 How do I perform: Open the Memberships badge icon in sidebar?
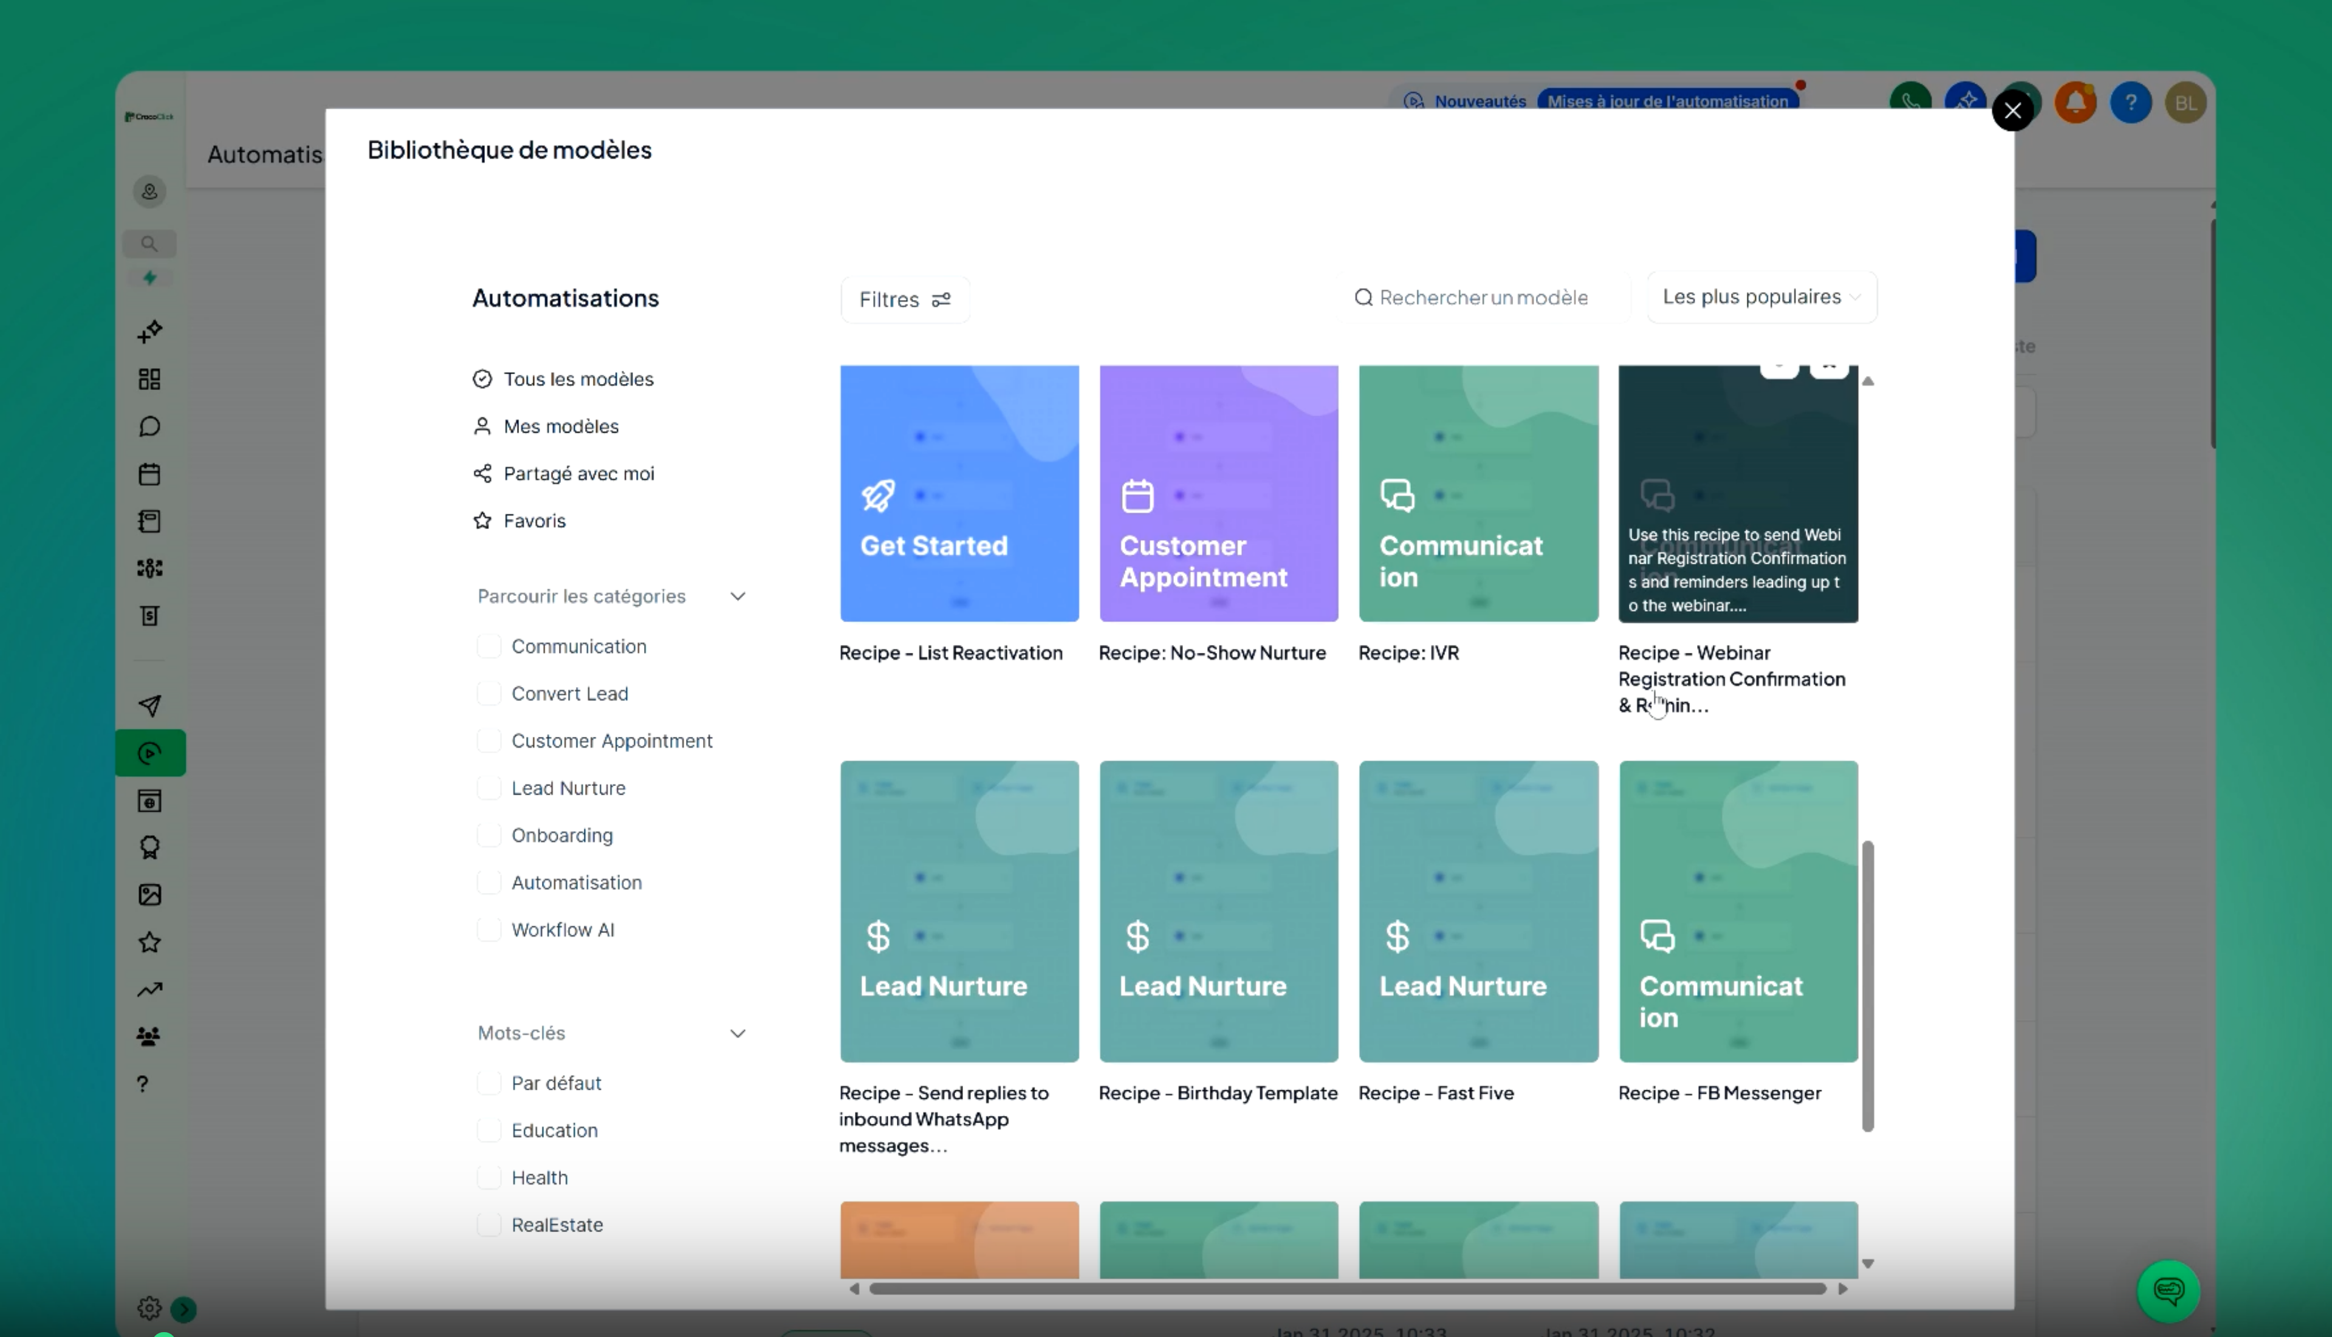click(x=149, y=847)
